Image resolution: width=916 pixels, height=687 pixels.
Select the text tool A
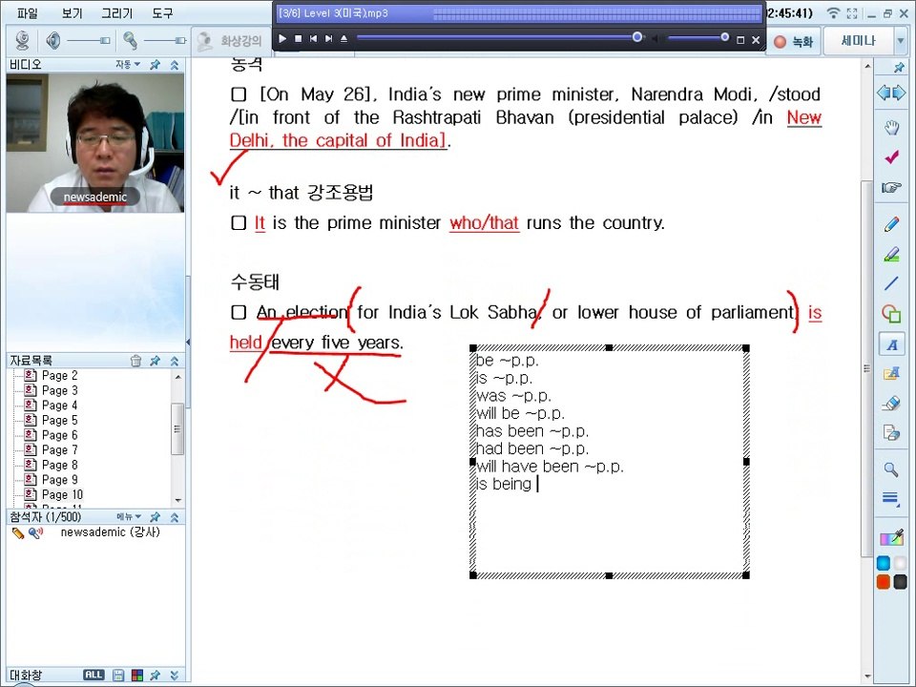click(x=891, y=344)
